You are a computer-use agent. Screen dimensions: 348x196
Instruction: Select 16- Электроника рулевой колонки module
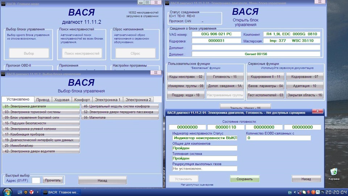pos(41,128)
